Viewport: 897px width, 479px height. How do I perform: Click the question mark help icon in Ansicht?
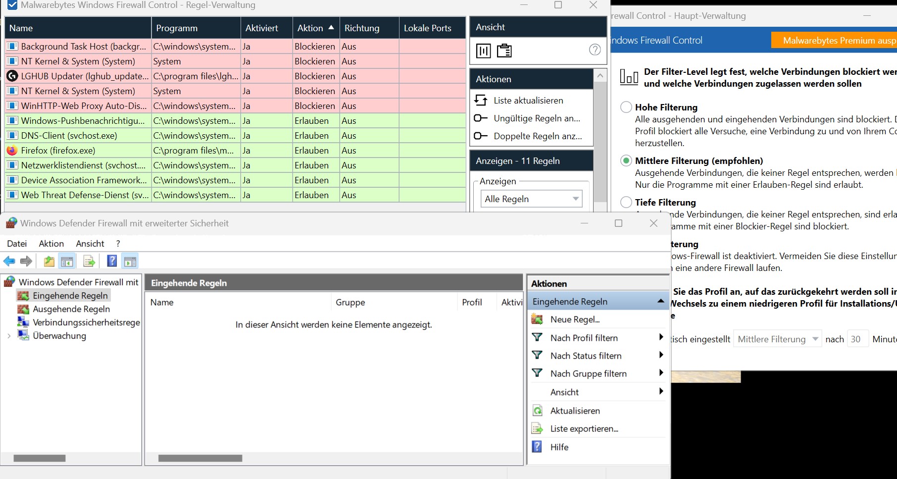595,50
